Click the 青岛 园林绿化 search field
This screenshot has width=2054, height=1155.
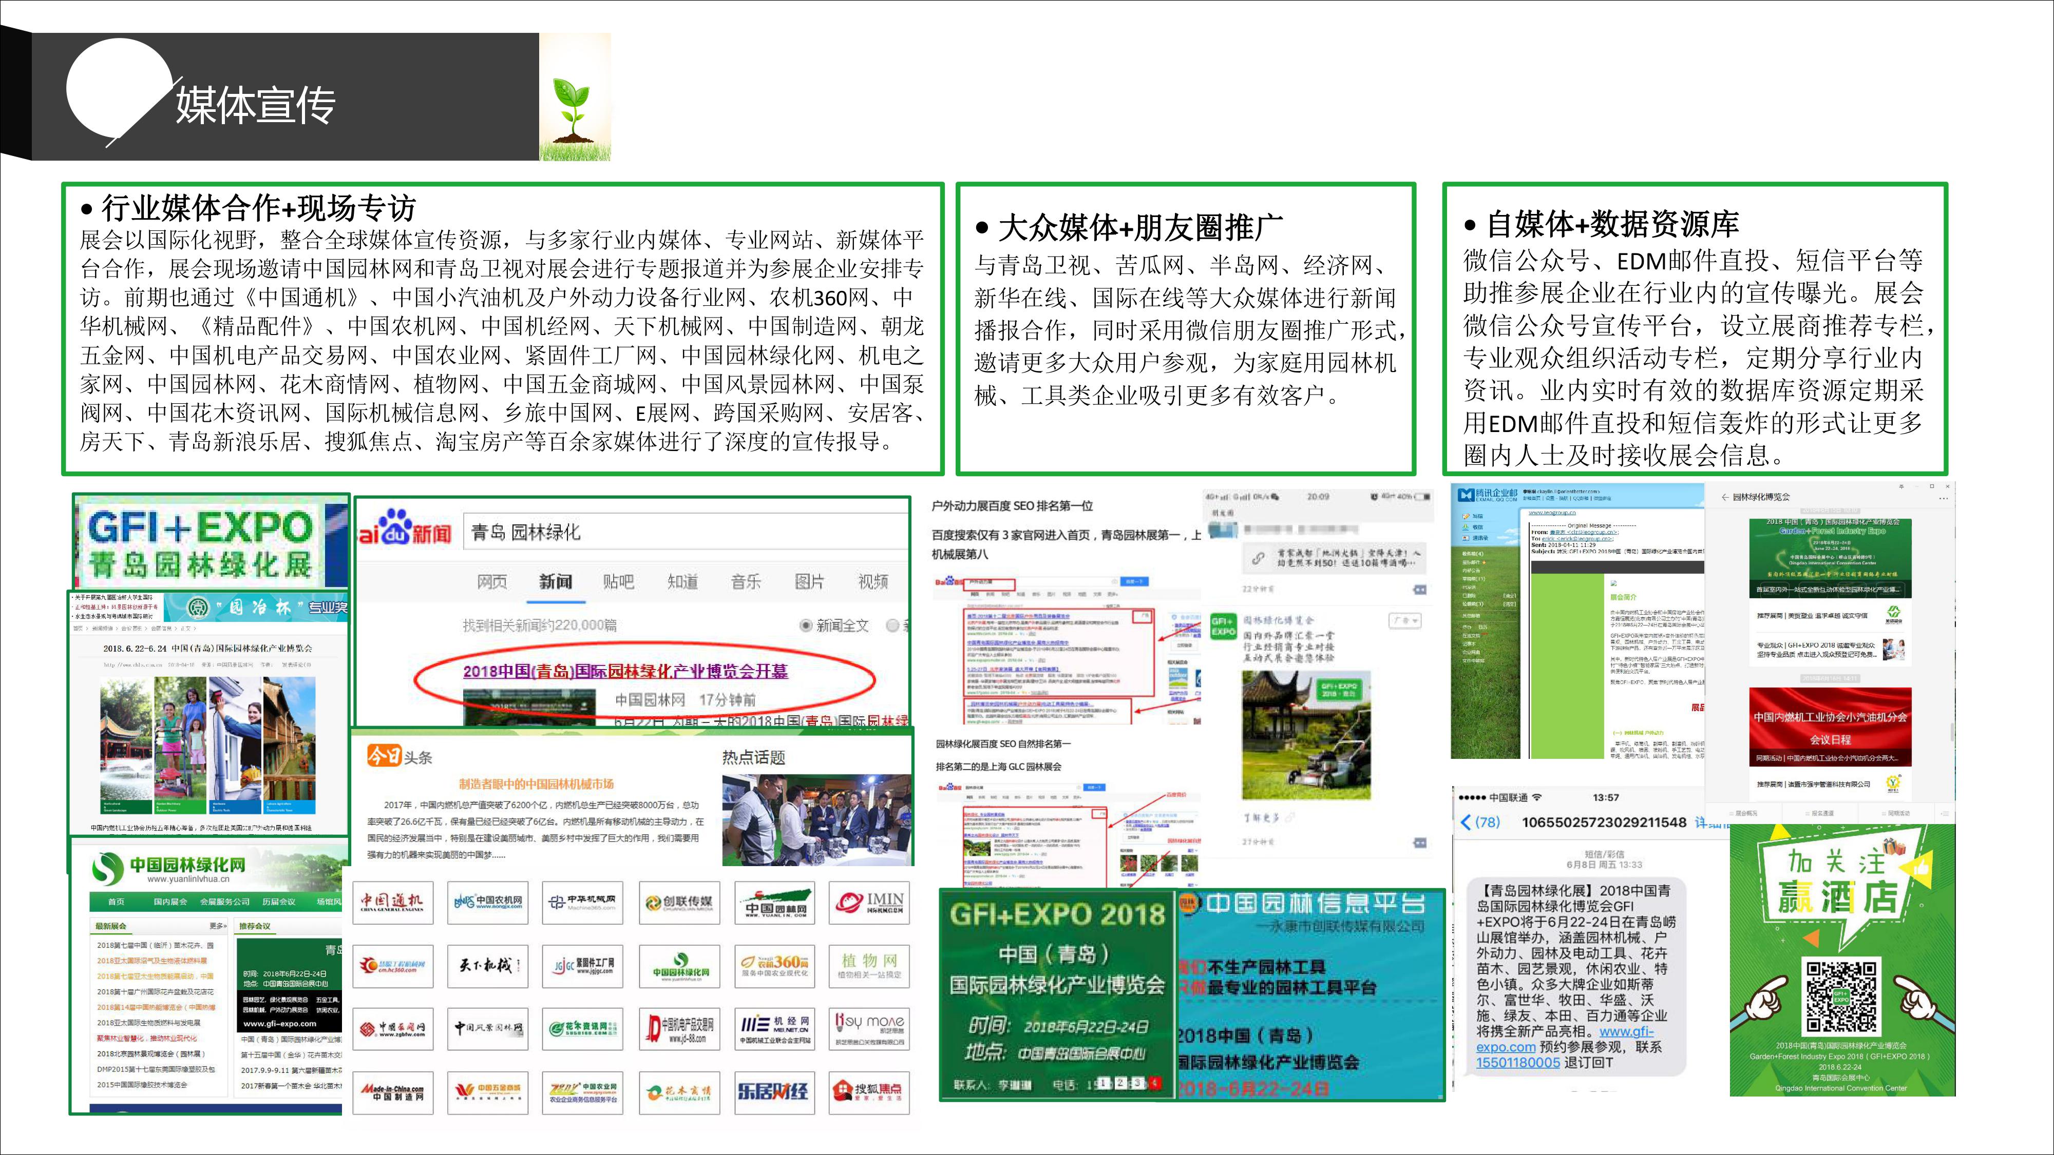(686, 531)
